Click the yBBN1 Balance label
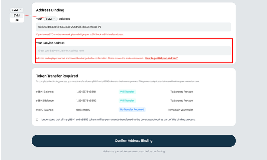Viewport: 267px width, 160px height. click(45, 92)
